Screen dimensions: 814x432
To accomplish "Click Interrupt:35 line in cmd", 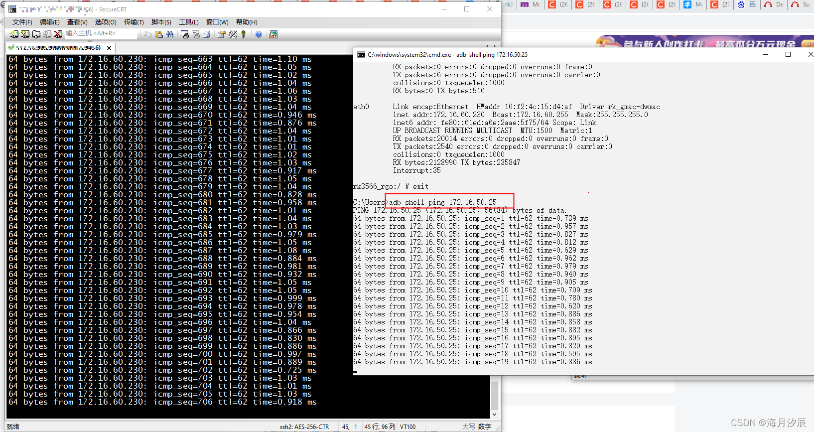I will [417, 170].
